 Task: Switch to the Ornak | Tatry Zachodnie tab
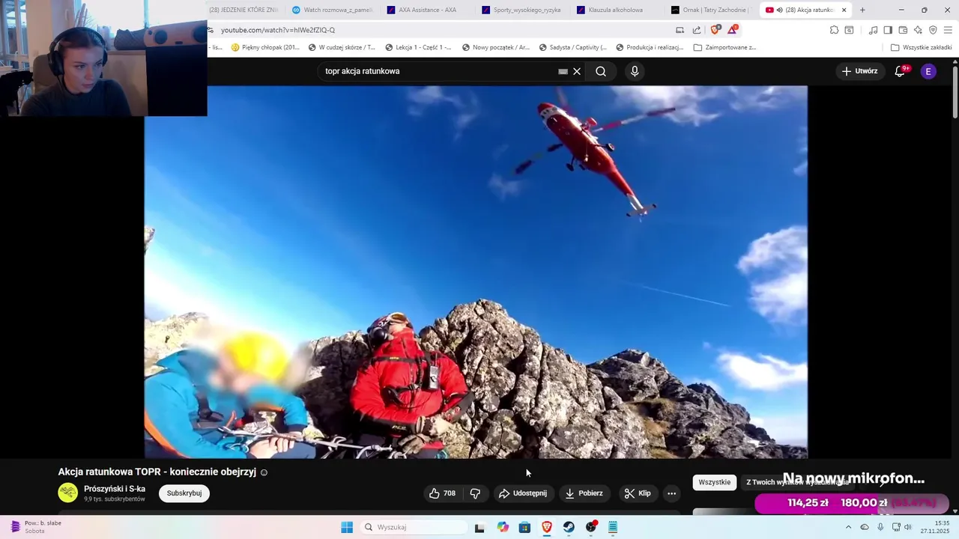[x=711, y=10]
